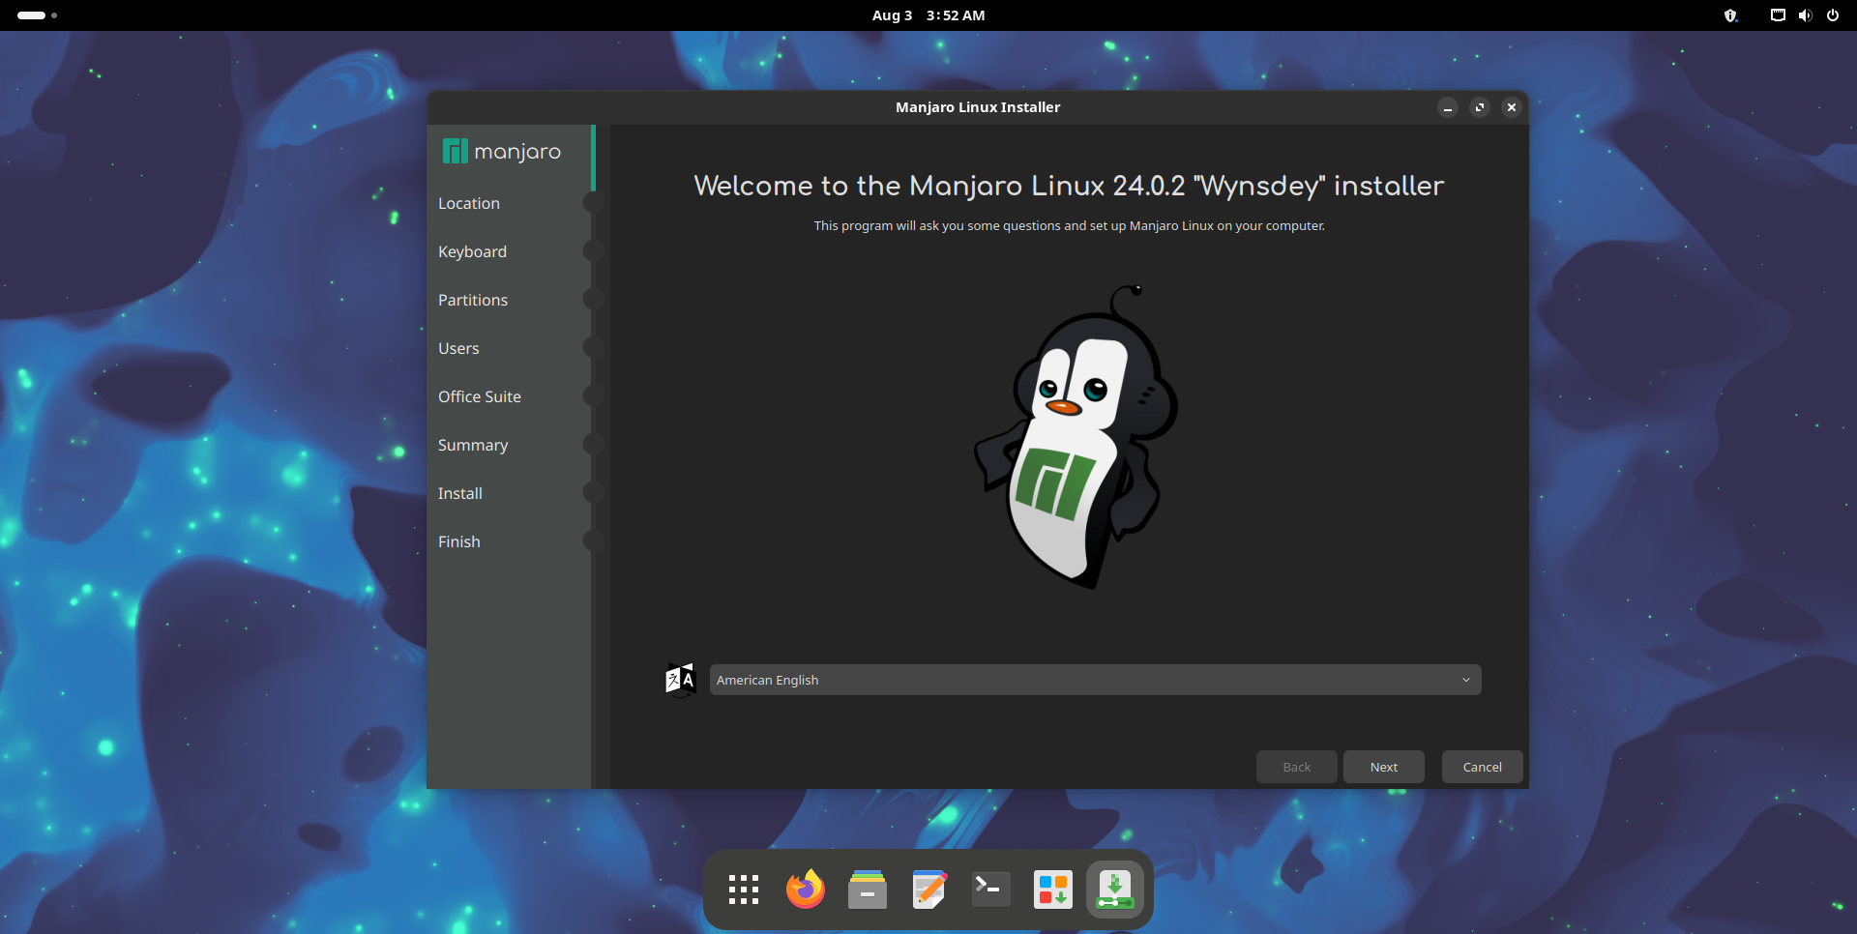Click the disabled Back button
Viewport: 1857px width, 934px height.
point(1297,767)
